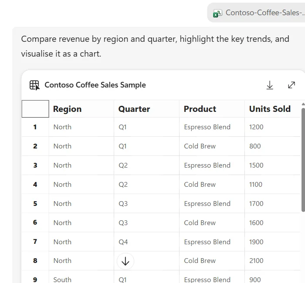Click the scrollbar up arrow
This screenshot has height=283, width=305.
point(303,104)
